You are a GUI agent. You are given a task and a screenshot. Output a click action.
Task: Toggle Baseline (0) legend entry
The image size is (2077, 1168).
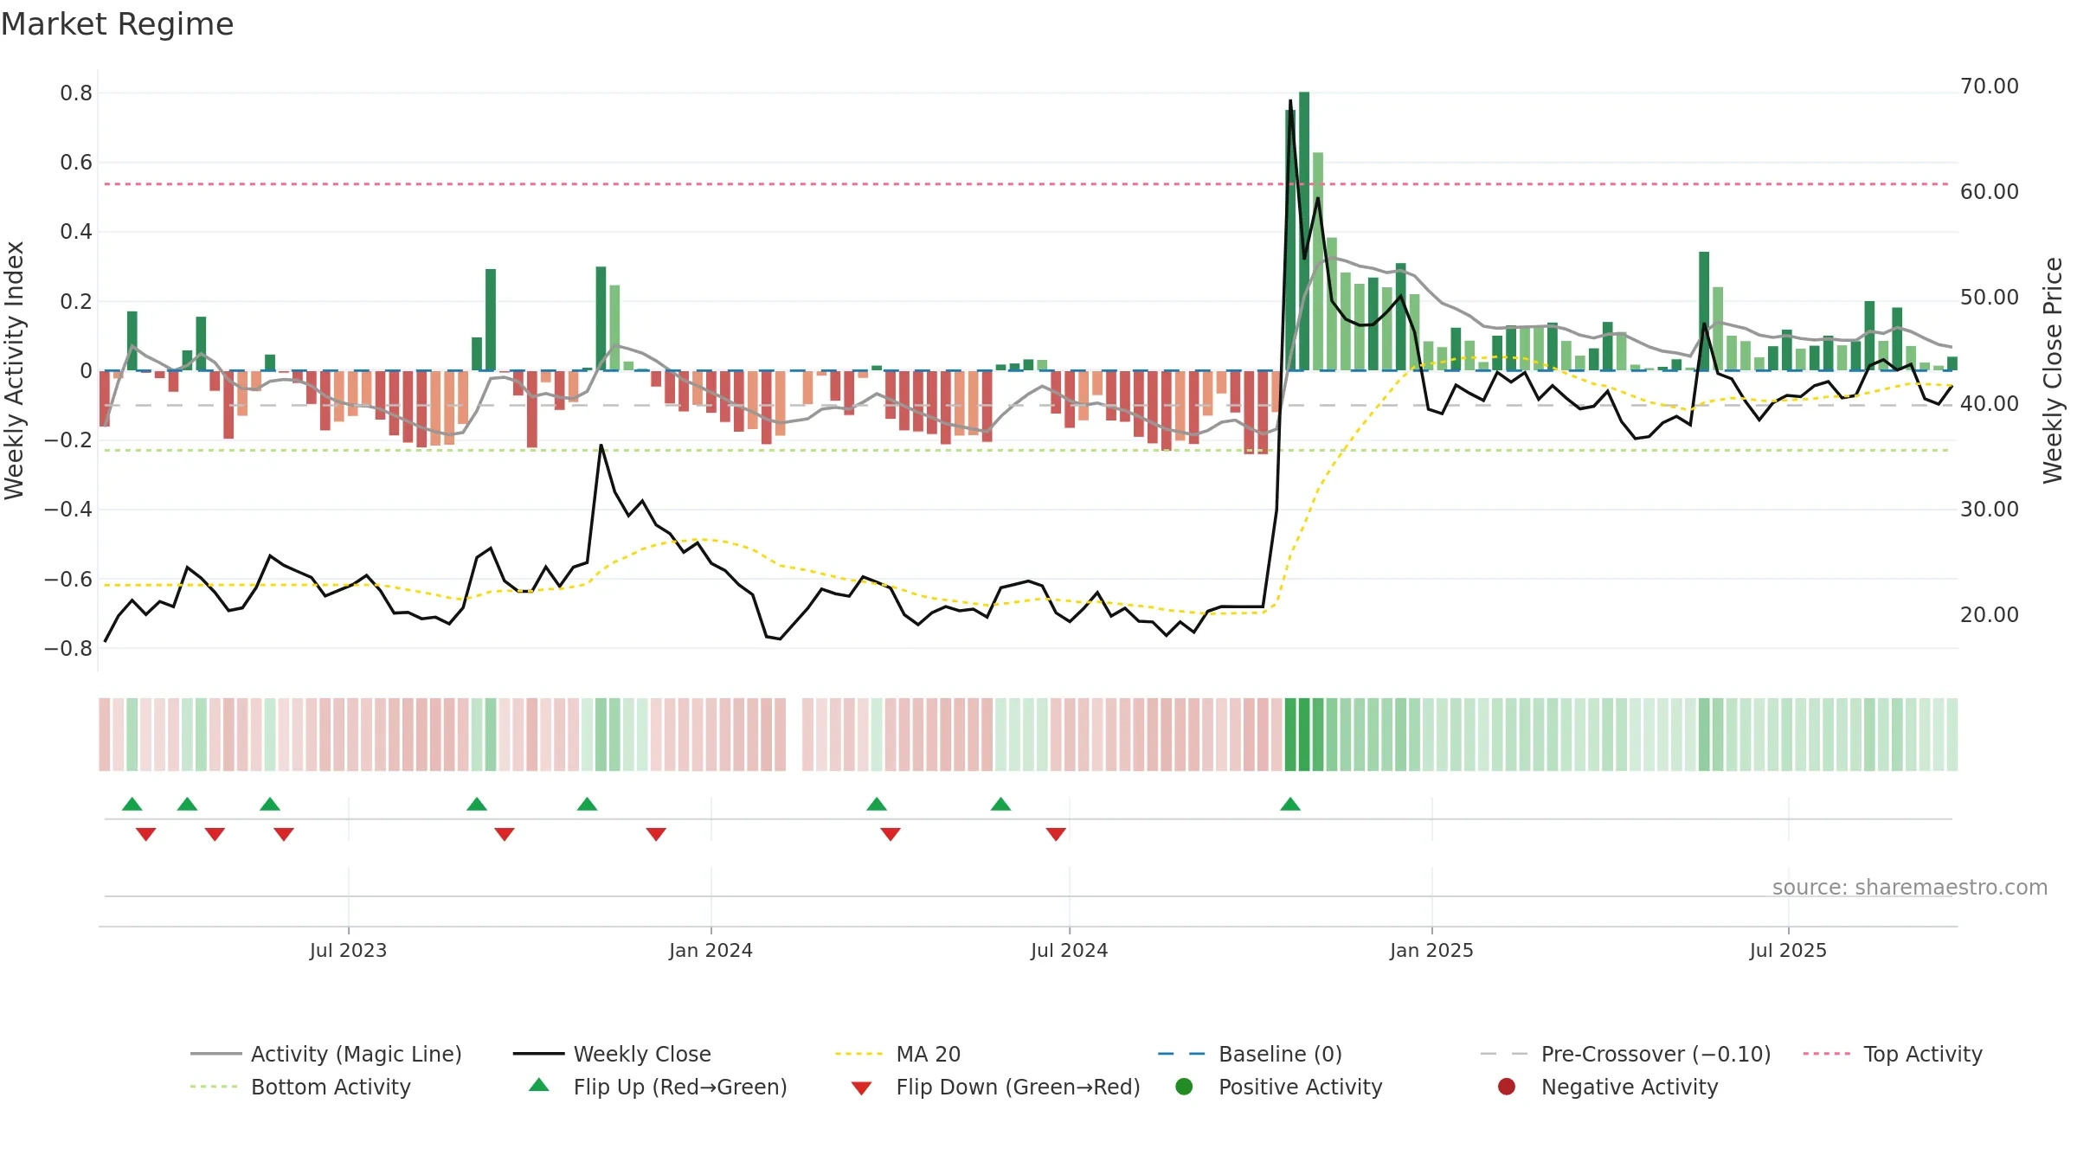(1250, 1054)
